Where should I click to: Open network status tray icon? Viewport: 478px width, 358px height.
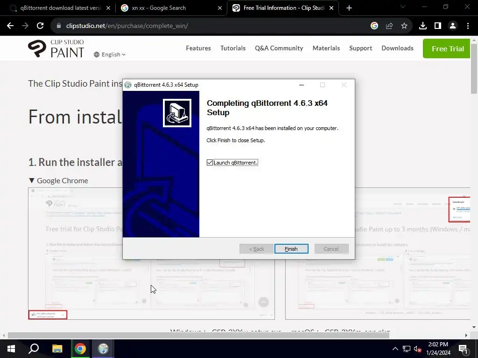click(407, 349)
